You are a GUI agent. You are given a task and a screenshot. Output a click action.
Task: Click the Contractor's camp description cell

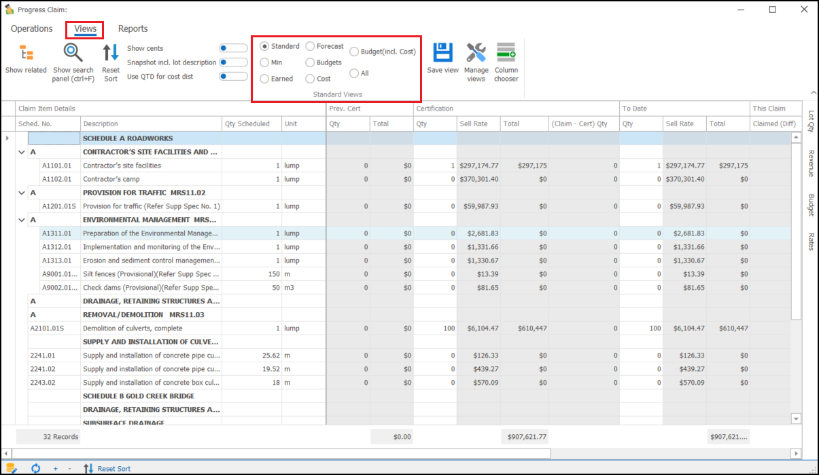tap(152, 179)
